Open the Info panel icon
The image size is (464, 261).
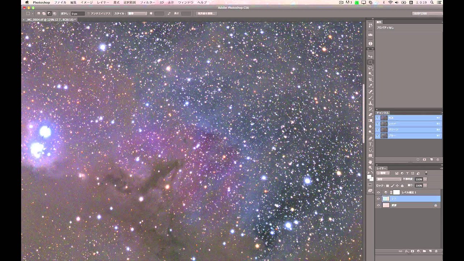(x=370, y=43)
